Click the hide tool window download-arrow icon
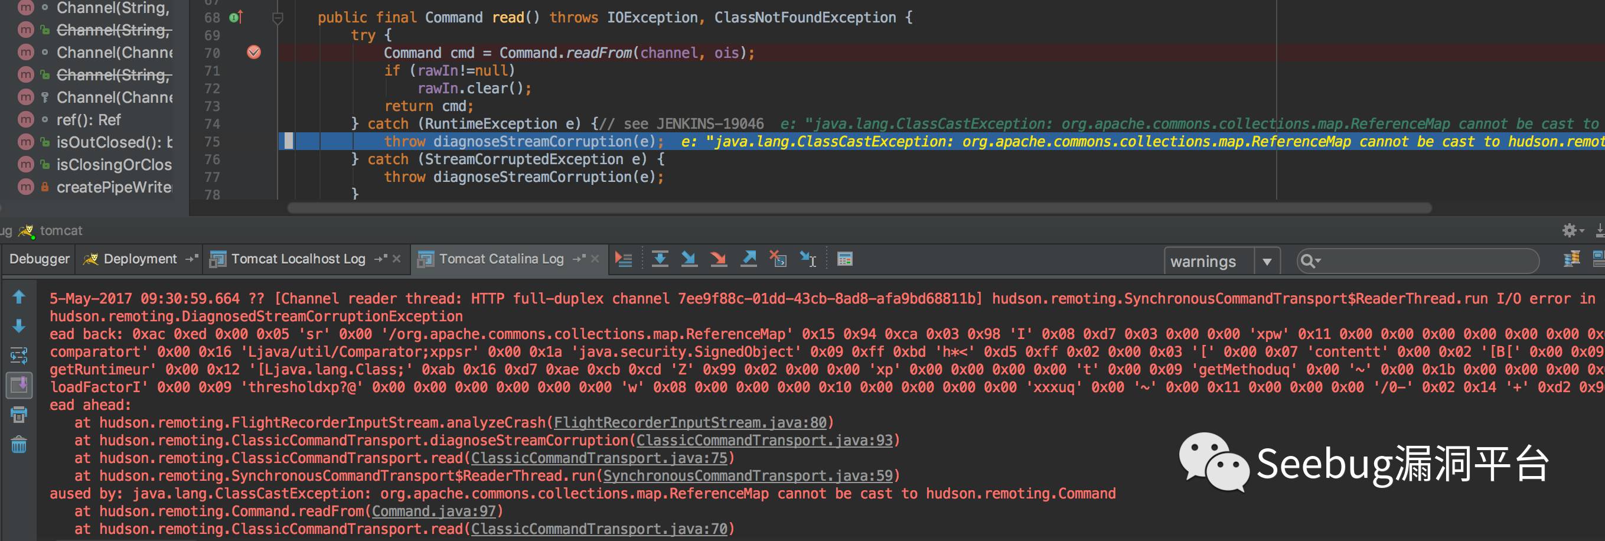 point(1600,230)
